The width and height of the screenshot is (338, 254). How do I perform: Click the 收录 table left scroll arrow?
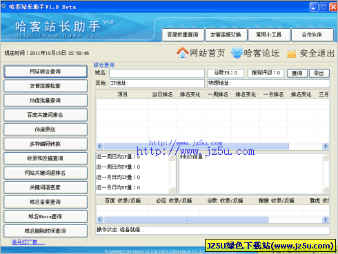click(99, 220)
